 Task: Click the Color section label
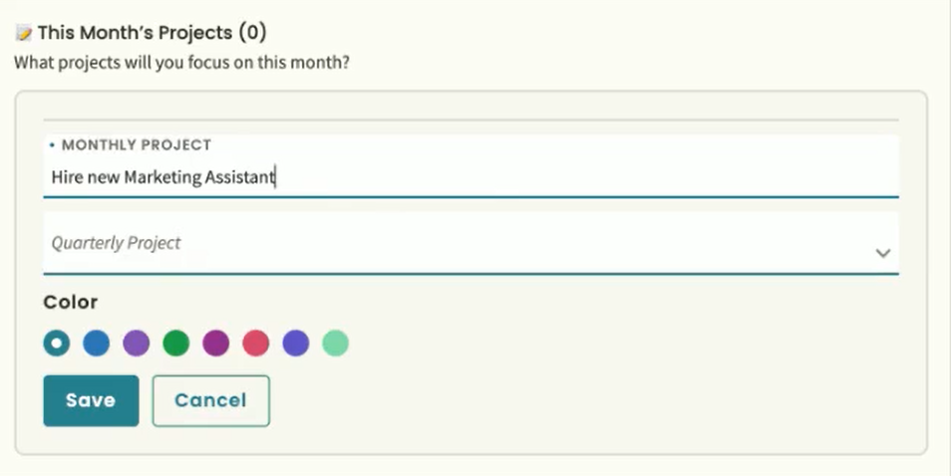(x=71, y=302)
